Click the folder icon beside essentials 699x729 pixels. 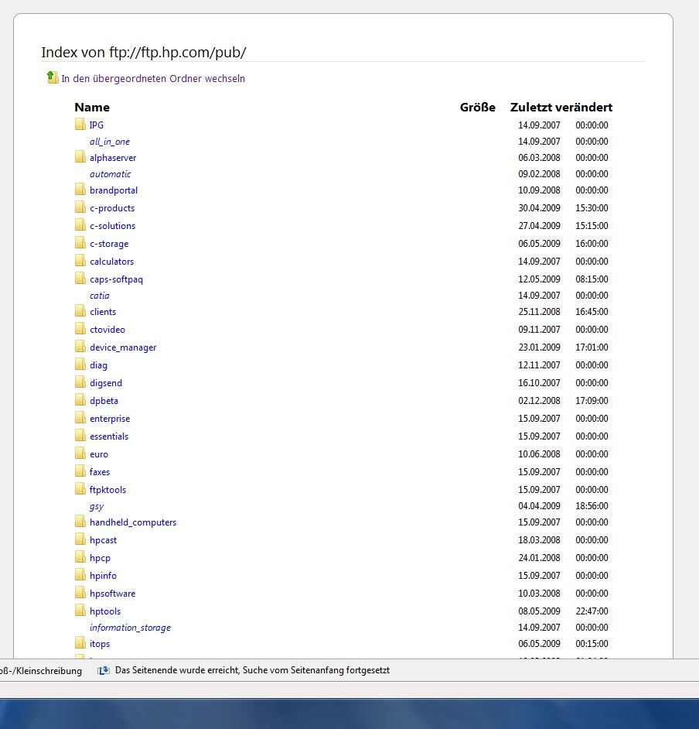(x=80, y=435)
